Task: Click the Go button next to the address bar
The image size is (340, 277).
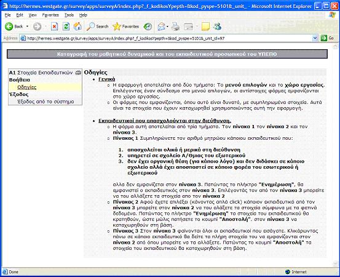Action: 327,38
